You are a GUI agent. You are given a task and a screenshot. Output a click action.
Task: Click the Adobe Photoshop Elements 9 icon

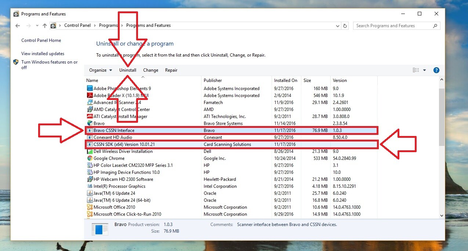click(90, 89)
